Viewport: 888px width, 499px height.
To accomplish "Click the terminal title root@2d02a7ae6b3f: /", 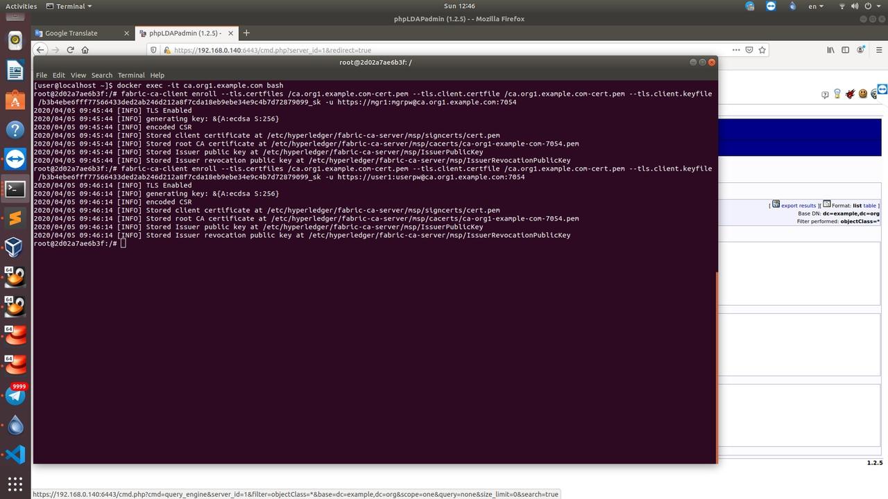I will pyautogui.click(x=375, y=62).
